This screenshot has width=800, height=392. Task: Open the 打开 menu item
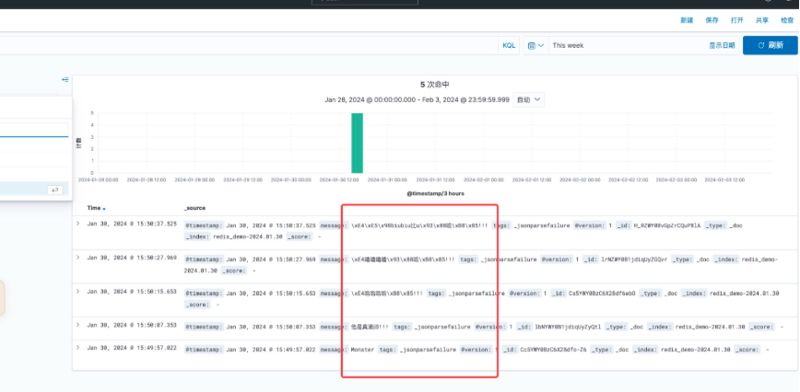tap(736, 20)
